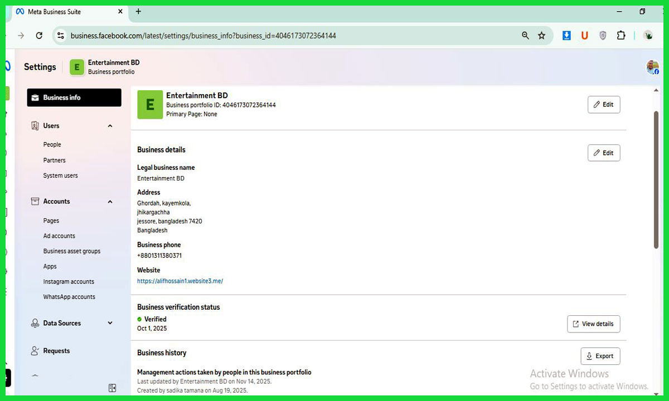Click the blue download extension icon
This screenshot has width=669, height=401.
[566, 36]
